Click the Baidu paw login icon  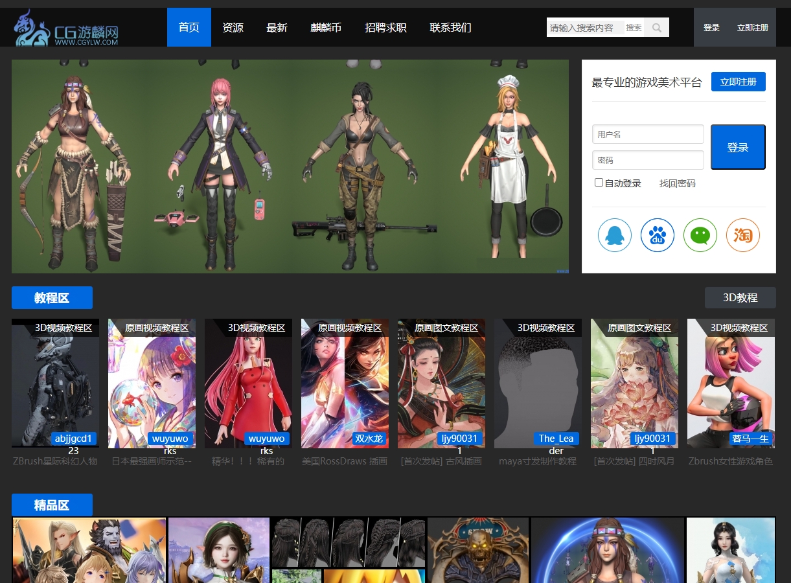[x=657, y=235]
